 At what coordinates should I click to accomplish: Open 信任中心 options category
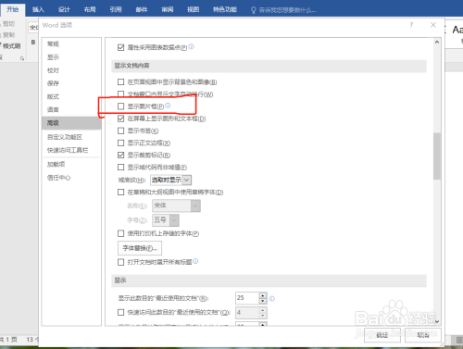point(71,178)
